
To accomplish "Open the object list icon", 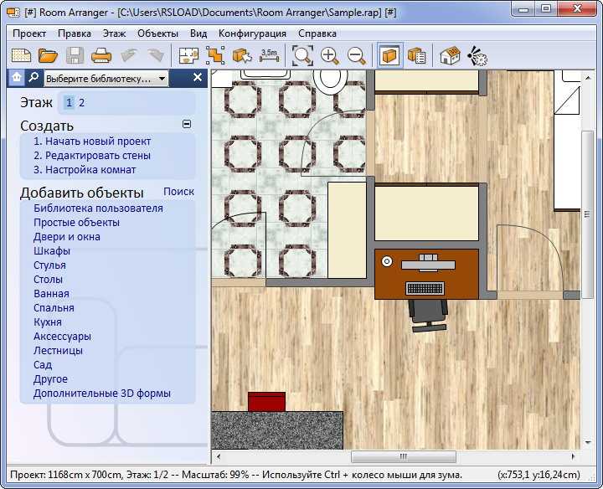I will click(416, 56).
